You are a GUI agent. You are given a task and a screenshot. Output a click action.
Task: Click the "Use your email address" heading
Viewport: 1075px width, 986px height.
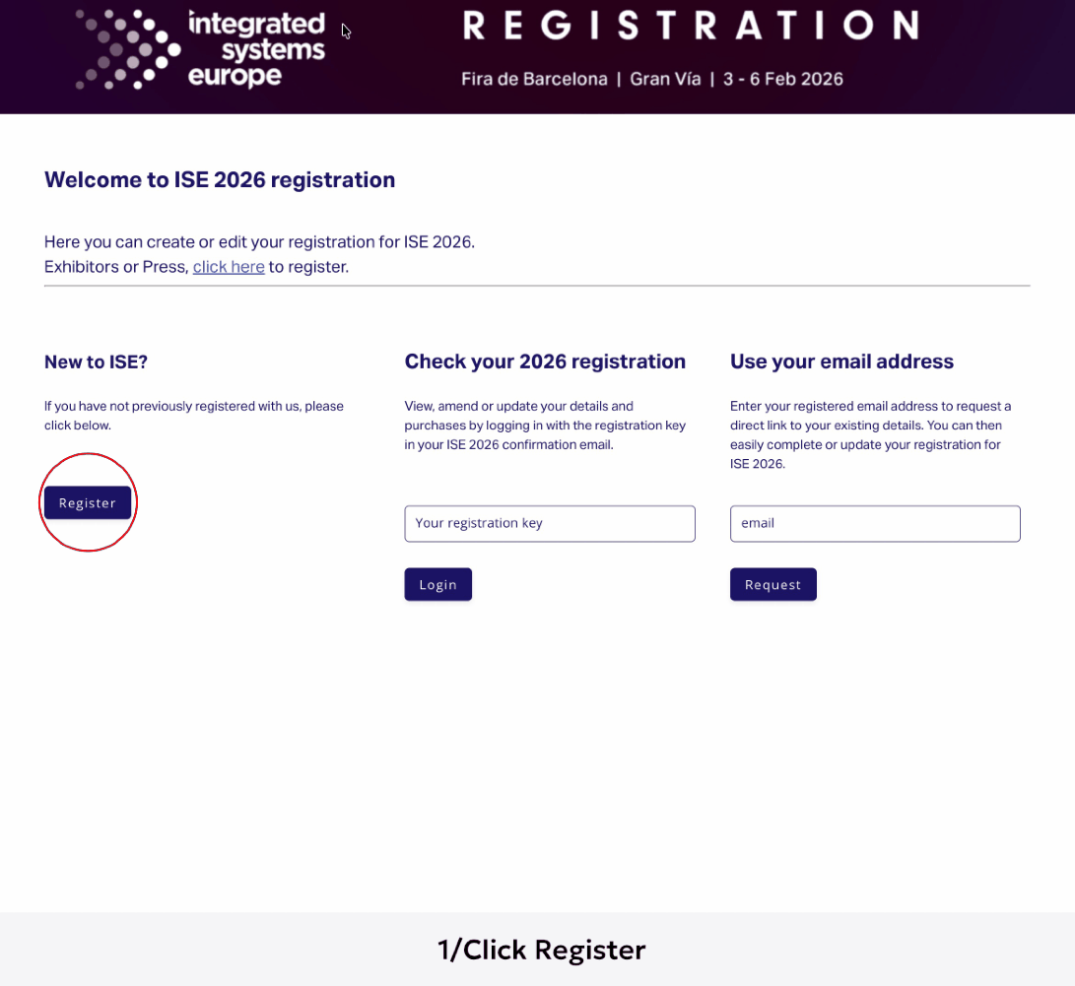point(841,362)
